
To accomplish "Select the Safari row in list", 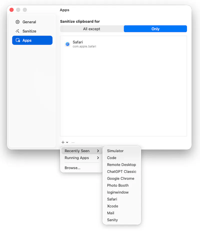I will click(123, 44).
